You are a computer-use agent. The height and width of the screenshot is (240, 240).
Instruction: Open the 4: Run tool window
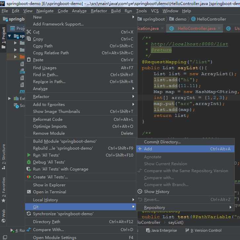pos(17,230)
